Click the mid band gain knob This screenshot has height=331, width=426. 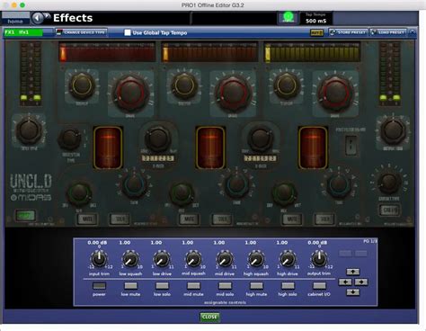tap(236, 184)
